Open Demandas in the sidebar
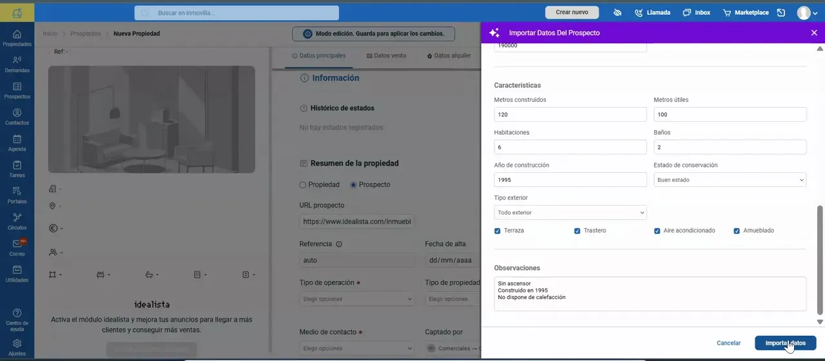The image size is (825, 361). [x=17, y=64]
